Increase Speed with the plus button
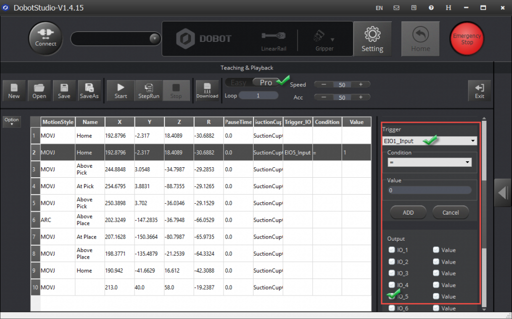Screen dimensions: 512x319 pyautogui.click(x=361, y=84)
